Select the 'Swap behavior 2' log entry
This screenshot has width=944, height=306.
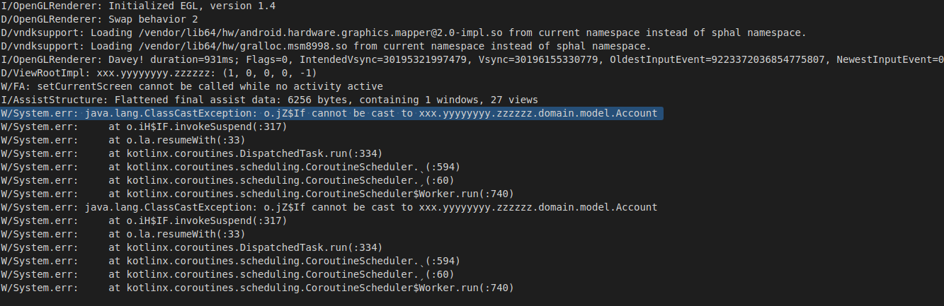pyautogui.click(x=99, y=19)
